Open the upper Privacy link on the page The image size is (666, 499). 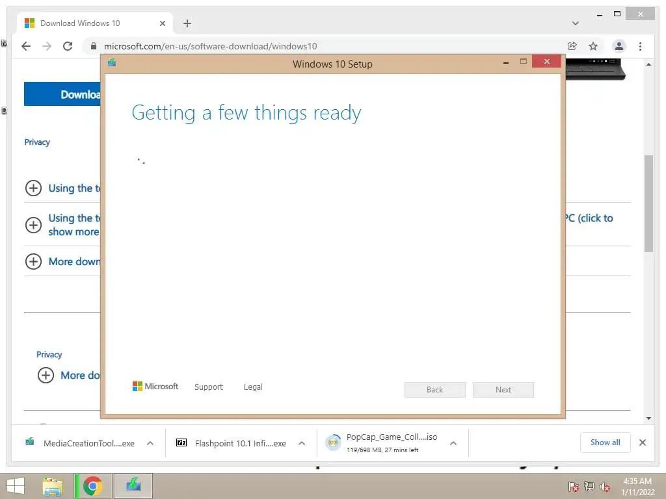pos(37,142)
